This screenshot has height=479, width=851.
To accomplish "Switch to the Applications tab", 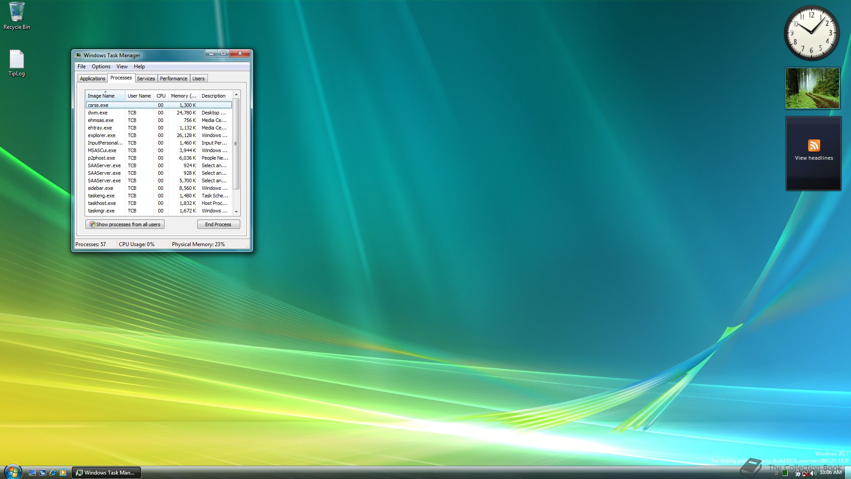I will [93, 79].
